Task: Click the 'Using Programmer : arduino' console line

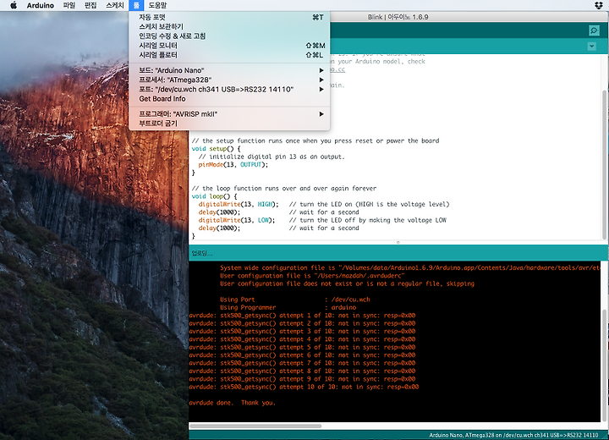Action: click(x=288, y=307)
